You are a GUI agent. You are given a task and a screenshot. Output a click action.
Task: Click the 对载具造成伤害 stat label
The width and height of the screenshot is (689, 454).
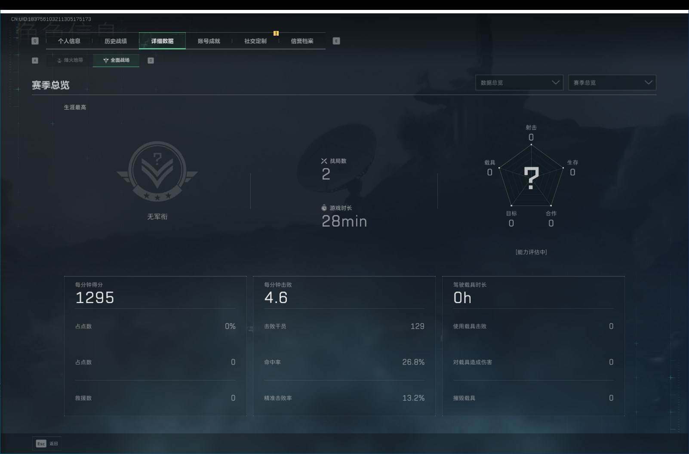[x=473, y=362]
